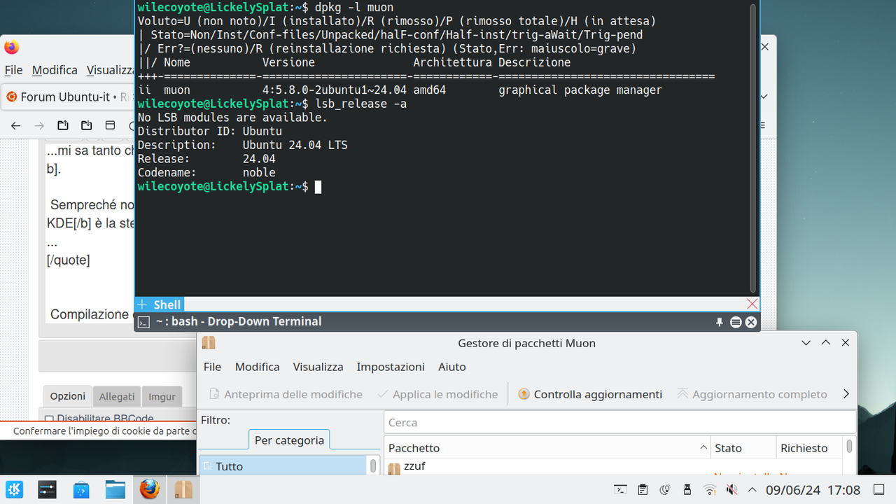Open the clipboard tray icon
The height and width of the screenshot is (504, 896).
(x=643, y=490)
